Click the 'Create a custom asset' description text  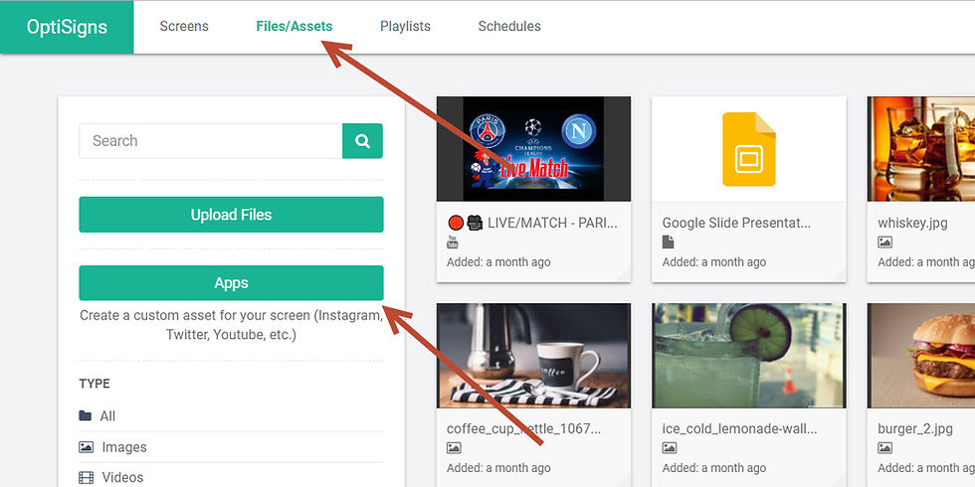point(231,325)
